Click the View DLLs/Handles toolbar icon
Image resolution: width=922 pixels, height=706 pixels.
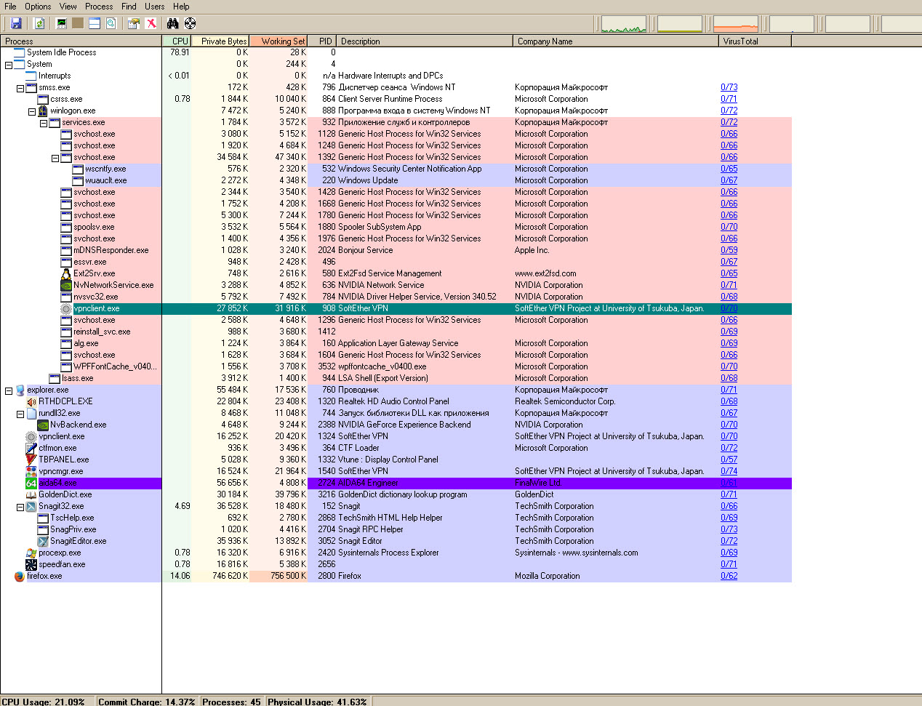point(111,23)
